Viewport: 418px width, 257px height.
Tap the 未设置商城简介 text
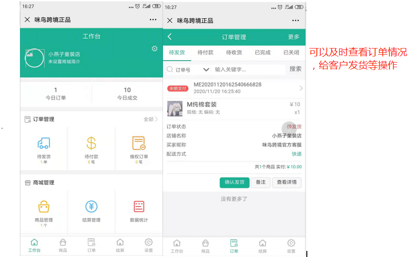[x=64, y=62]
